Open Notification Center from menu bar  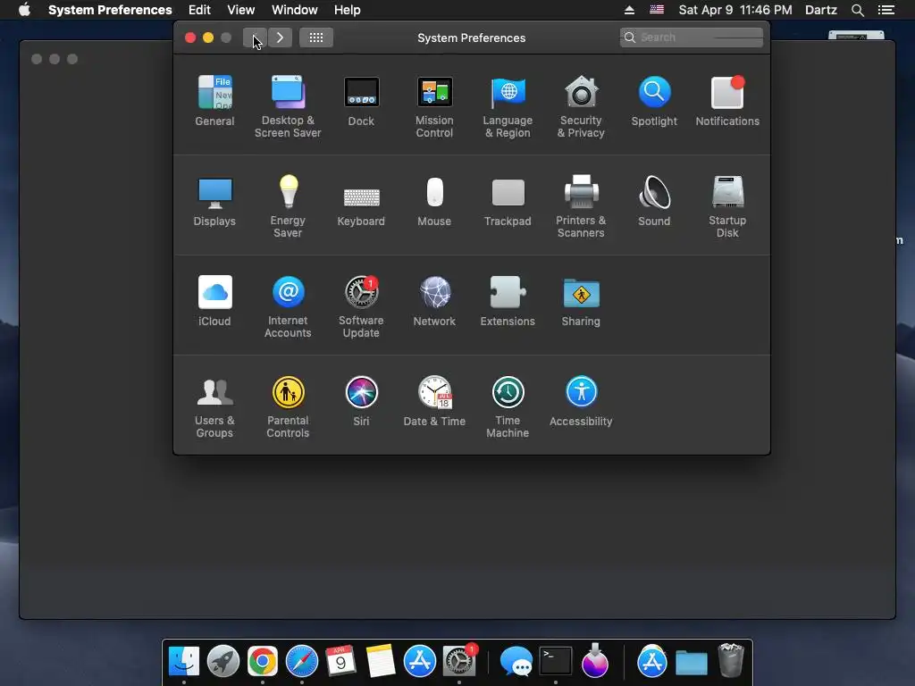click(x=886, y=10)
